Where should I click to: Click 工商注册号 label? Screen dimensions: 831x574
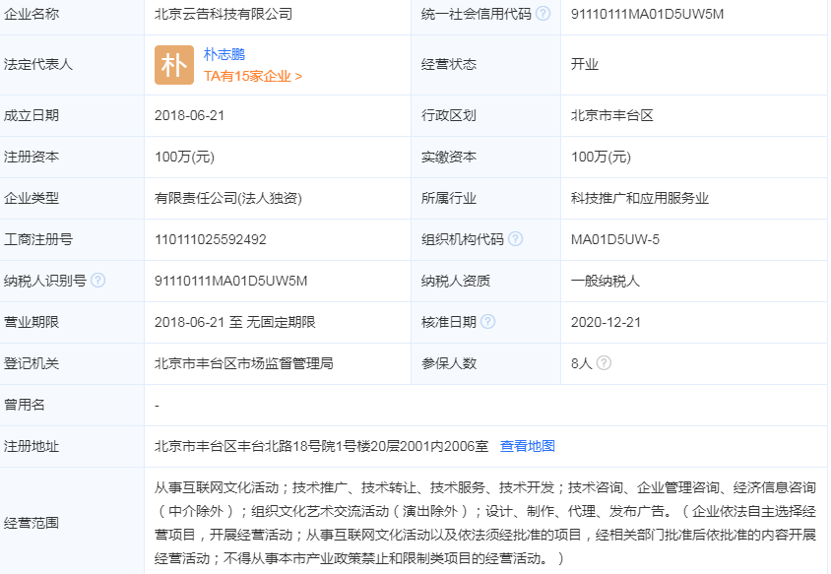point(38,239)
